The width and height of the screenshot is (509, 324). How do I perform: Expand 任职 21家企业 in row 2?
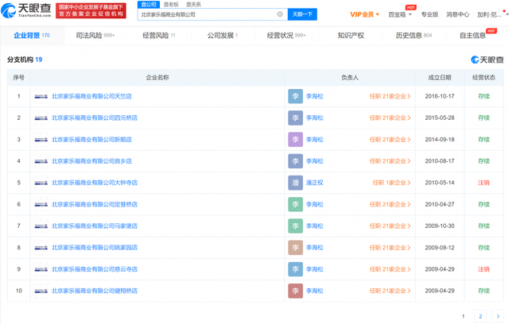click(x=390, y=118)
